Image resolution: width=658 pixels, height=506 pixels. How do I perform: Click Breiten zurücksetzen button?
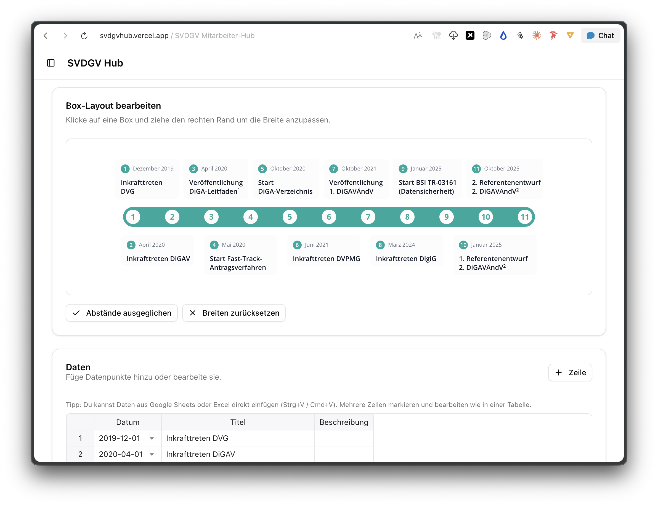[234, 313]
